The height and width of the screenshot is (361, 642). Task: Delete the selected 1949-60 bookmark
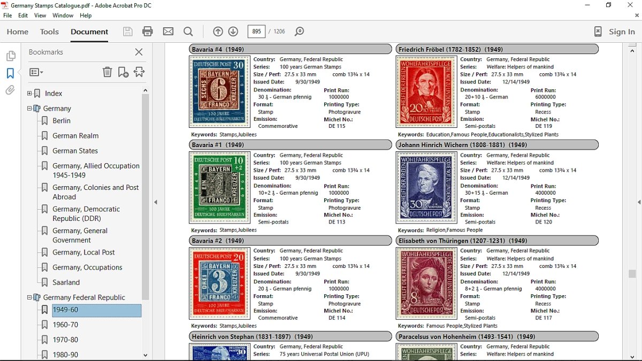pyautogui.click(x=107, y=72)
